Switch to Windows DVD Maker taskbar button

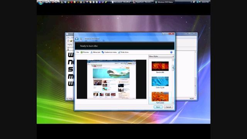[164, 2]
